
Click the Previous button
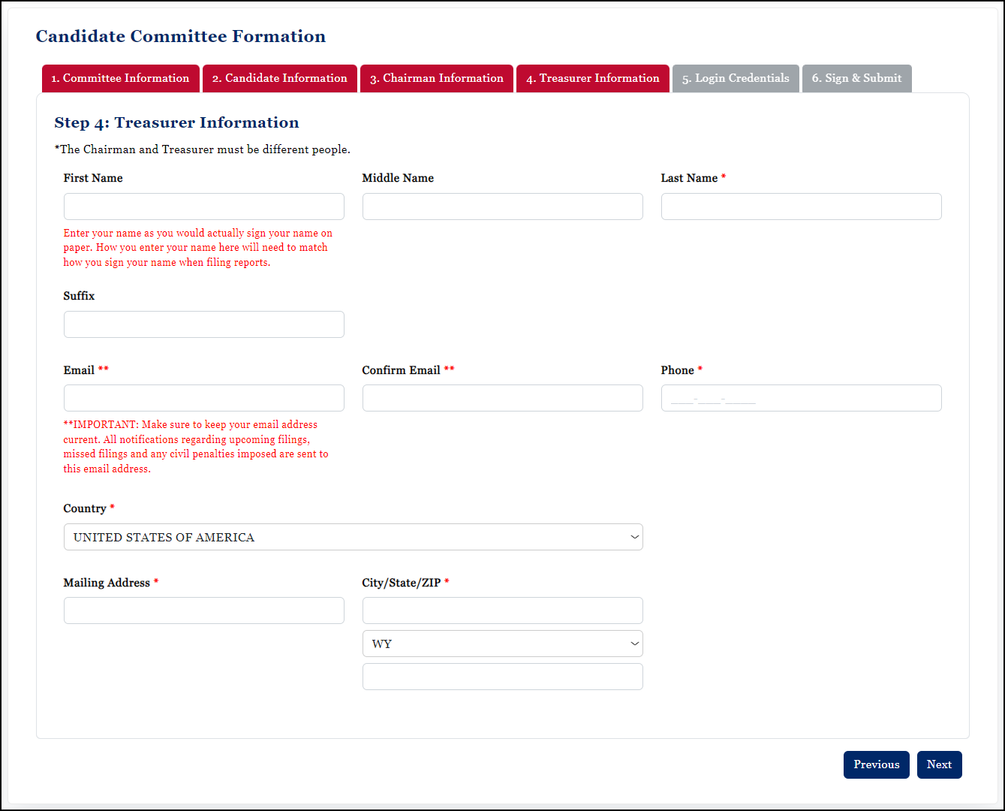(x=876, y=764)
